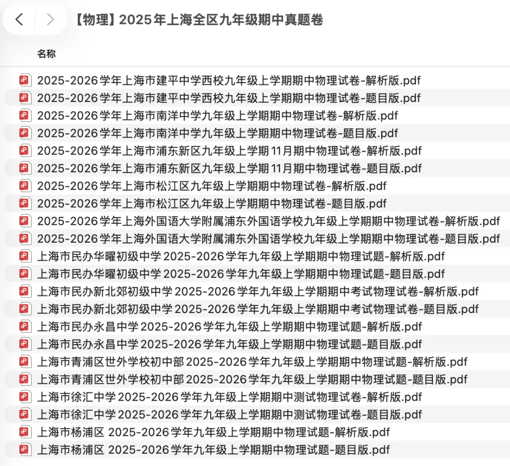Sort by the 名称 column header
Viewport: 510px width, 466px height.
pyautogui.click(x=46, y=54)
